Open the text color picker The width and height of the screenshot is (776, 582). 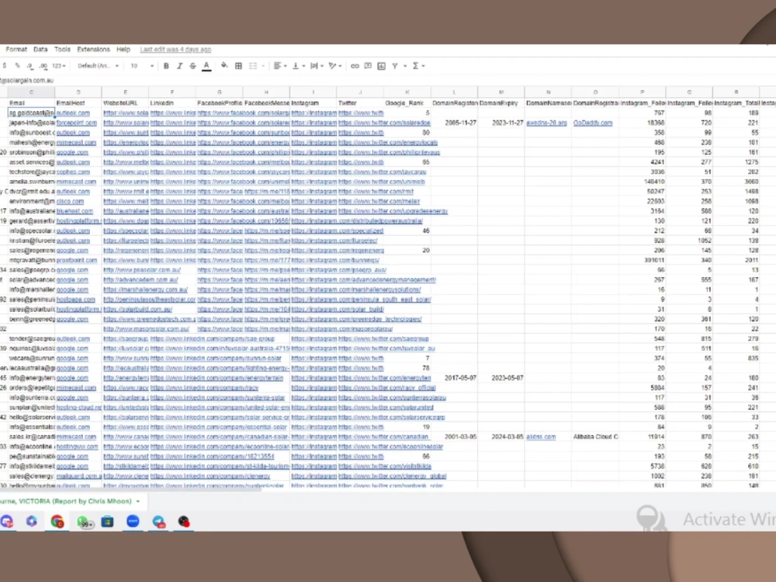207,66
